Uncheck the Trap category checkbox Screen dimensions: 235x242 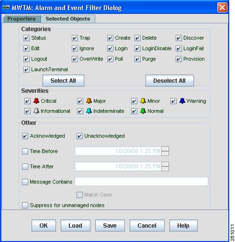pyautogui.click(x=75, y=38)
